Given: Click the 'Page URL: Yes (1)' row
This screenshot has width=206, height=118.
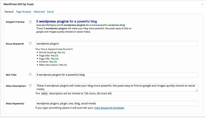Looking at the screenshot, I should (x=49, y=59).
